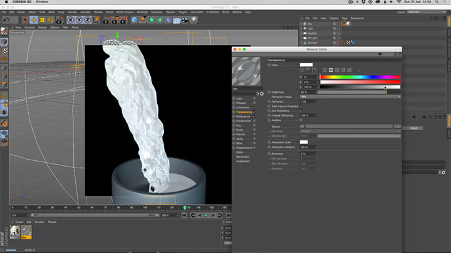Image resolution: width=451 pixels, height=253 pixels.
Task: Click Render View clapperboard icon
Action: click(106, 20)
